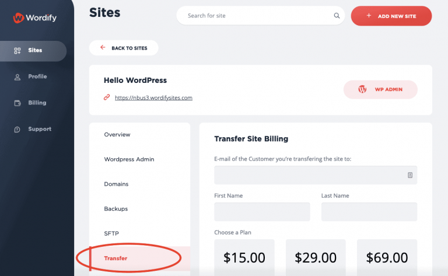The width and height of the screenshot is (448, 276).
Task: Click the Add New Site button
Action: 391,16
